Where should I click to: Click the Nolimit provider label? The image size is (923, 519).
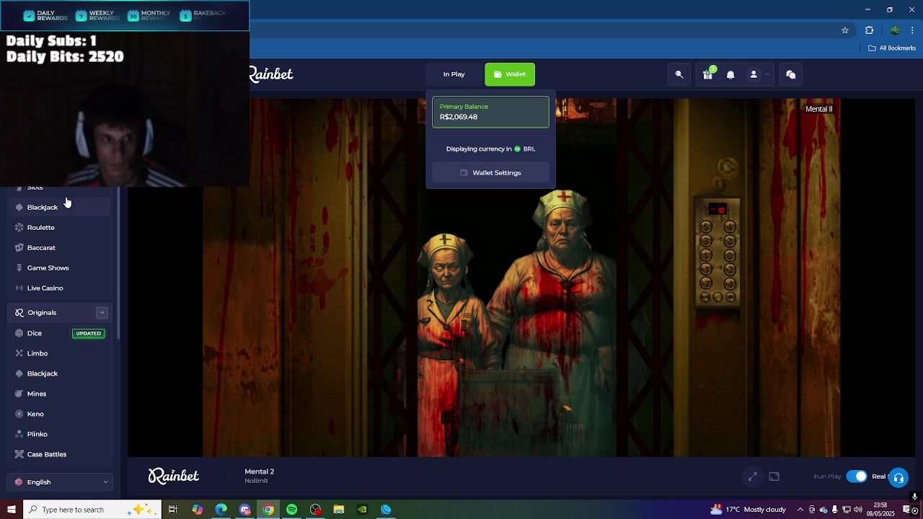(256, 481)
